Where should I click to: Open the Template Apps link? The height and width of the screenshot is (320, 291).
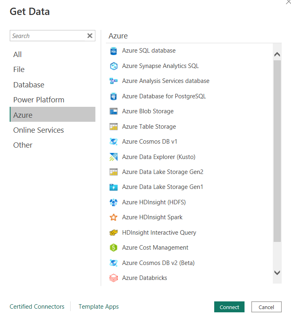pos(99,307)
